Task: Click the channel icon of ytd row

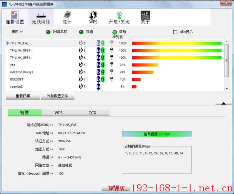Action: 81,65
